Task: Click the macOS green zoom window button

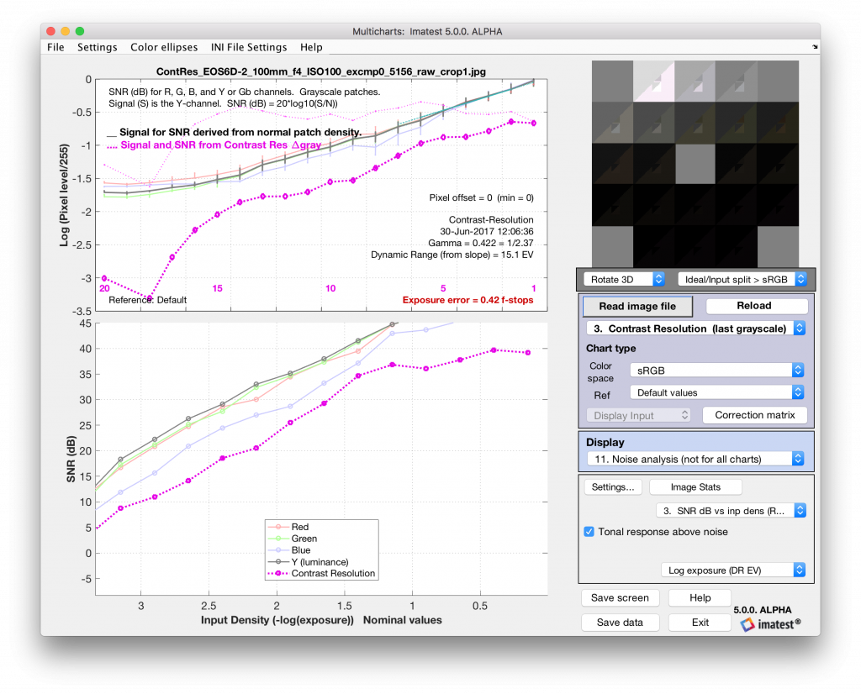Action: coord(80,31)
